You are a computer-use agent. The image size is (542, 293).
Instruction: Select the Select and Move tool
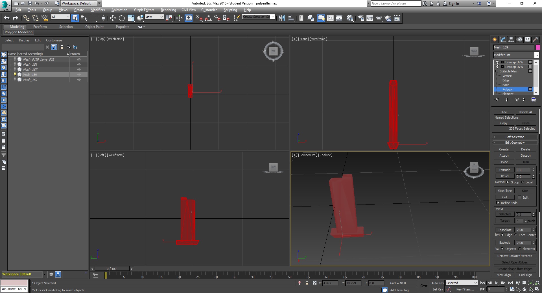point(113,18)
